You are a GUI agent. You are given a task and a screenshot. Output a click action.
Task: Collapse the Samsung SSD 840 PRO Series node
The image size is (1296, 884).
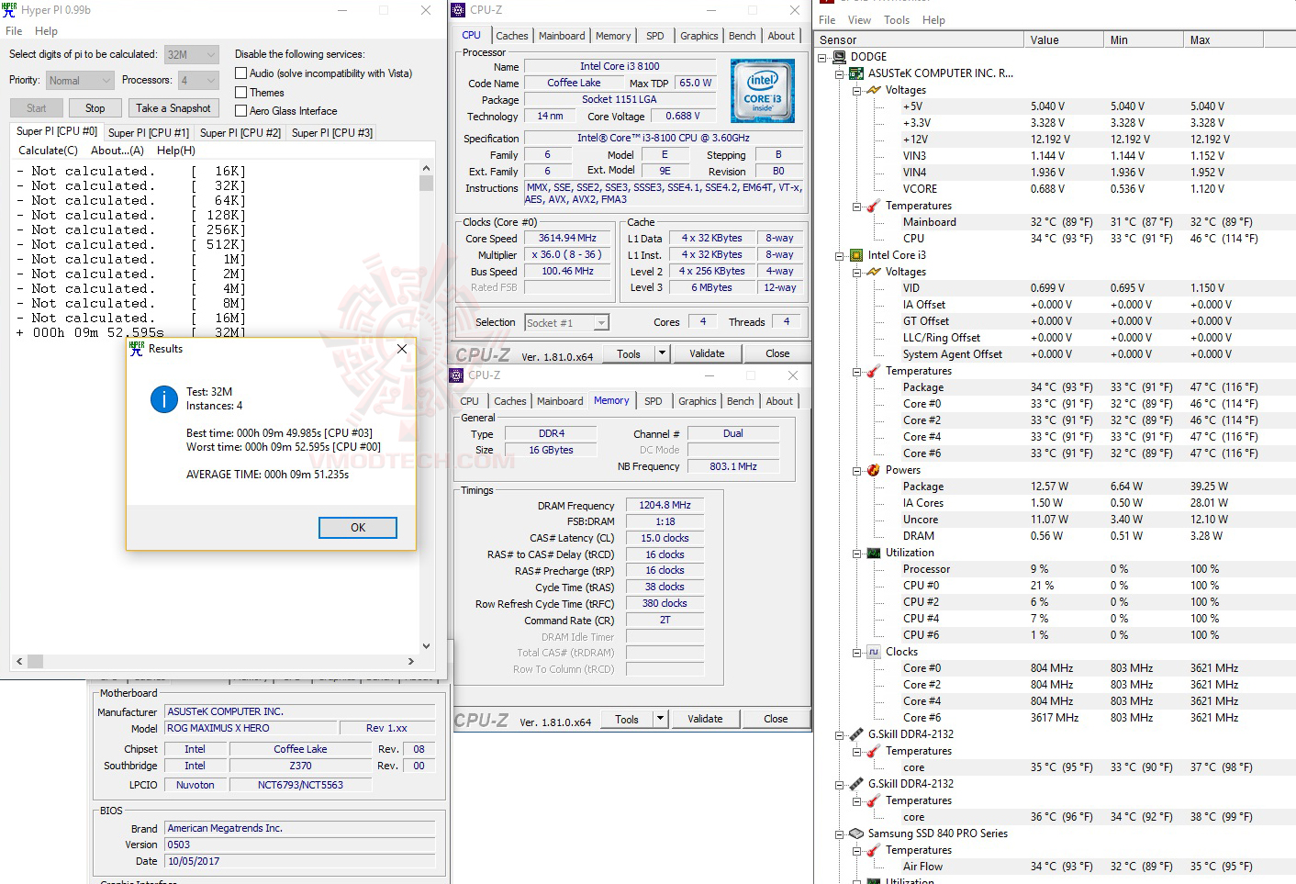pyautogui.click(x=840, y=834)
